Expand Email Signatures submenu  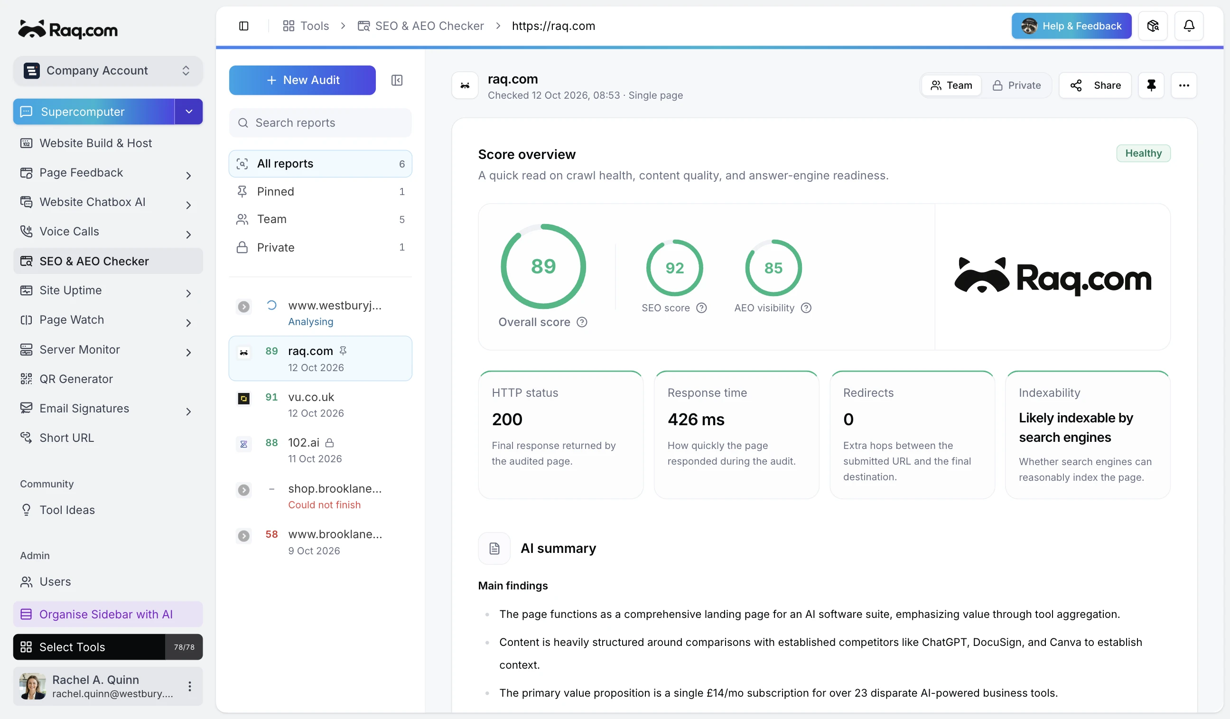coord(188,411)
